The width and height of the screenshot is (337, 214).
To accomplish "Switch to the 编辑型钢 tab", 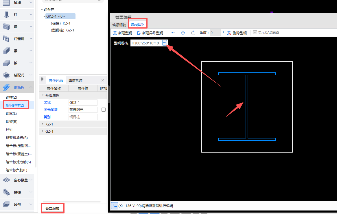I will click(138, 25).
